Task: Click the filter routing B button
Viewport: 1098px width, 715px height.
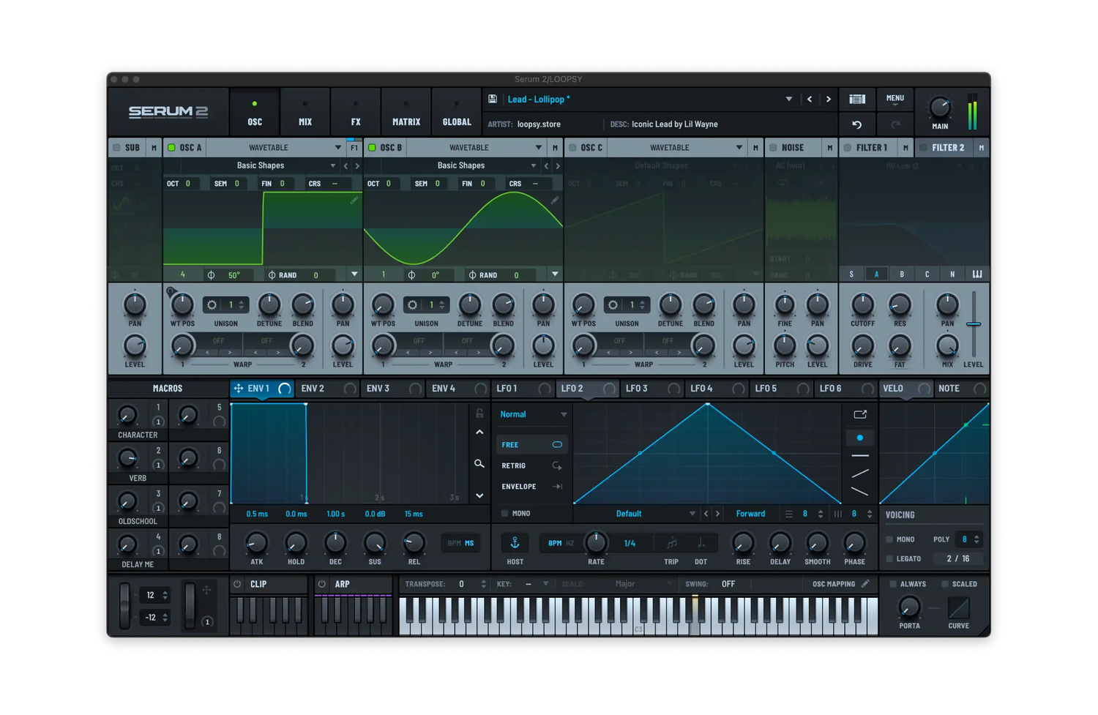Action: click(x=902, y=274)
